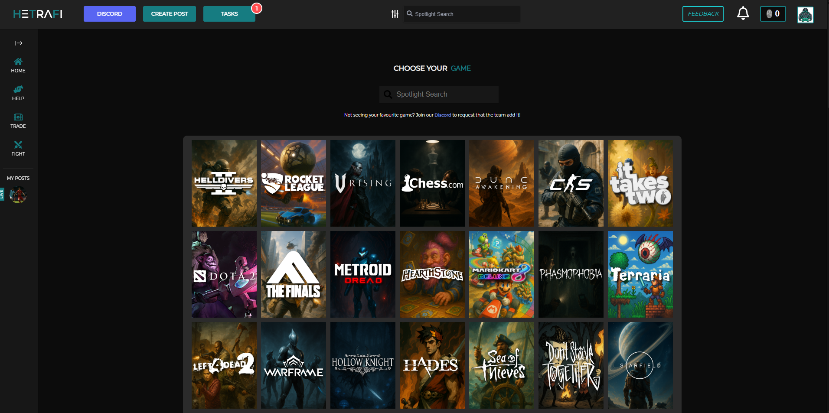The width and height of the screenshot is (829, 413).
Task: Select the Home icon in the sidebar
Action: 18,65
